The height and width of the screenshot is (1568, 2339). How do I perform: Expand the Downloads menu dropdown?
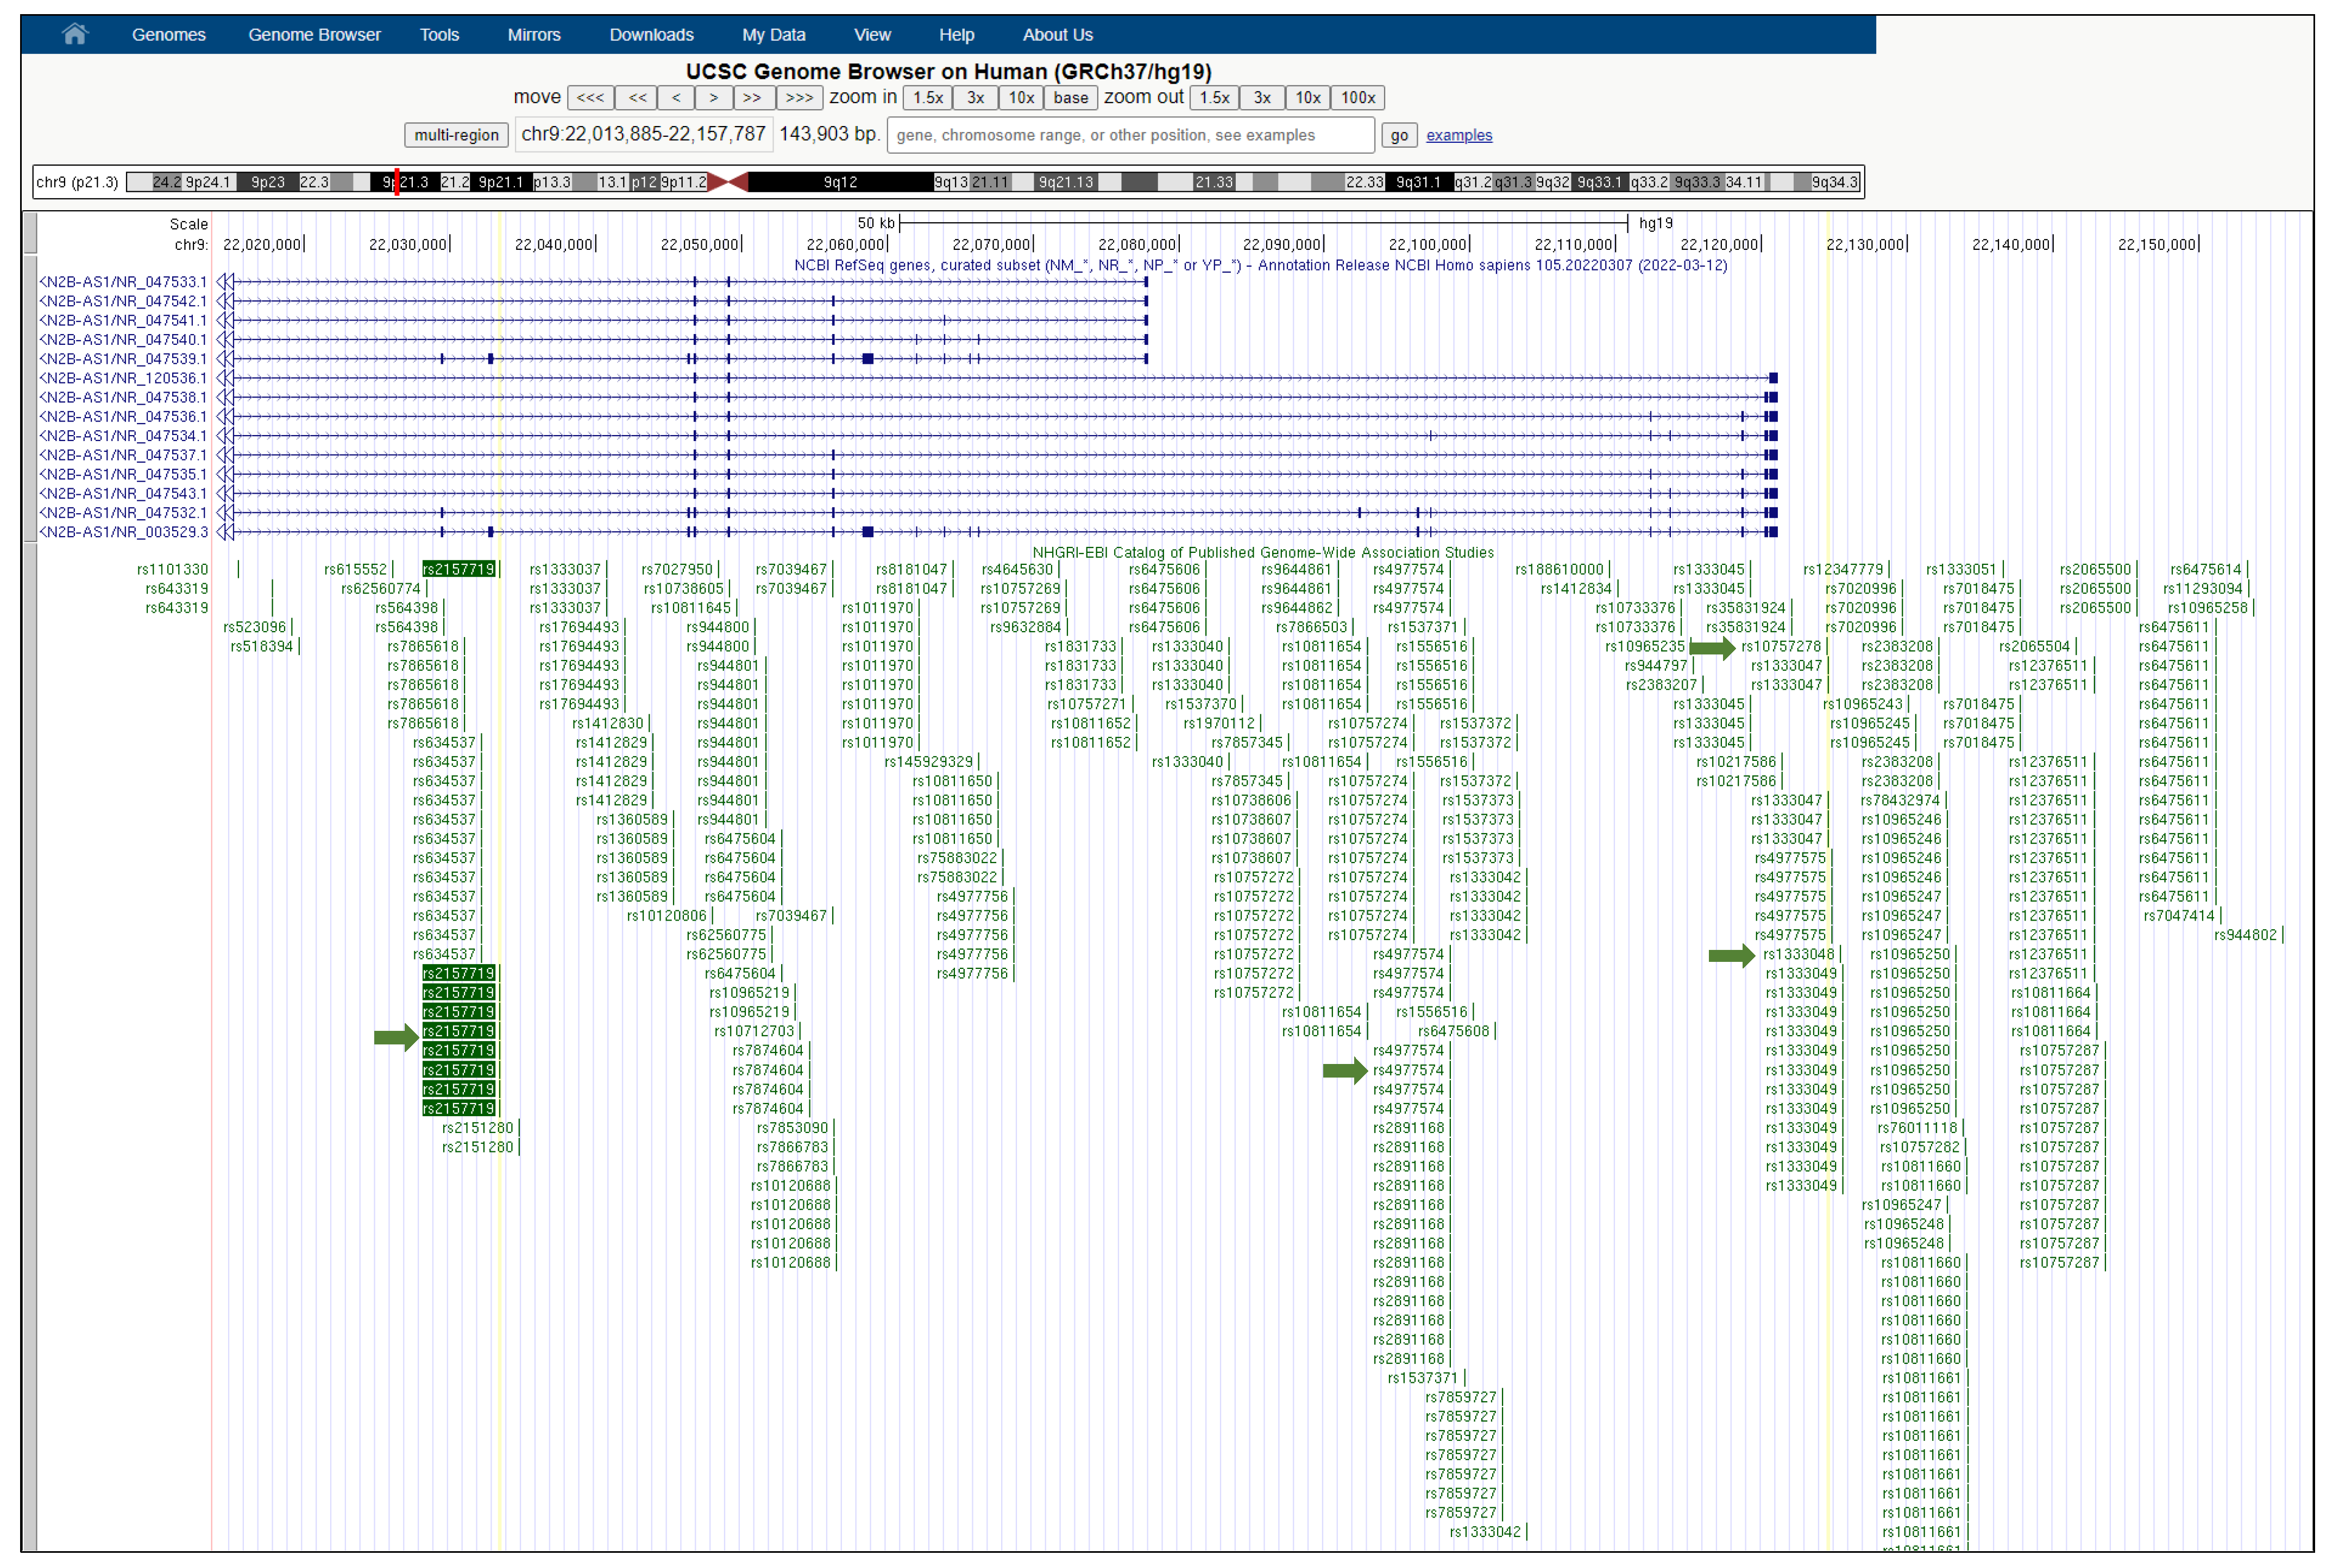coord(651,34)
